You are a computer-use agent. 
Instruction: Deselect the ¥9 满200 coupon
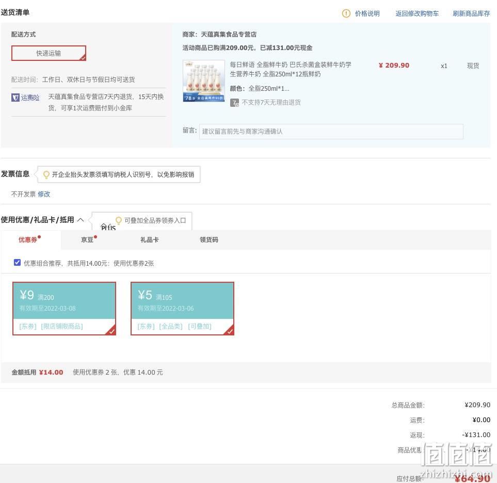[64, 309]
